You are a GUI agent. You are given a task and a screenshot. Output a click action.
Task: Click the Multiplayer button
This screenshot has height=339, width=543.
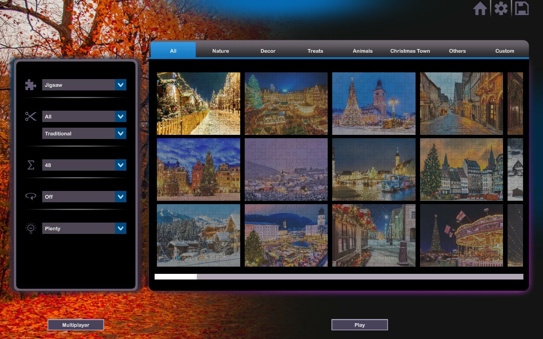[75, 325]
